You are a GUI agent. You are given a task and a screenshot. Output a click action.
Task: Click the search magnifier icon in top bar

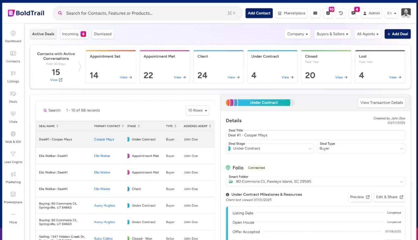pyautogui.click(x=60, y=13)
